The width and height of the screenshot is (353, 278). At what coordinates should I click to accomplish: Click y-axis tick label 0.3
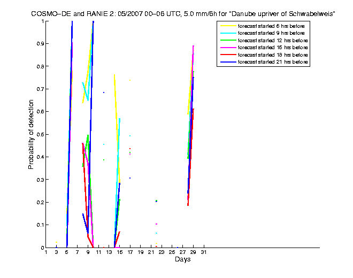point(41,180)
